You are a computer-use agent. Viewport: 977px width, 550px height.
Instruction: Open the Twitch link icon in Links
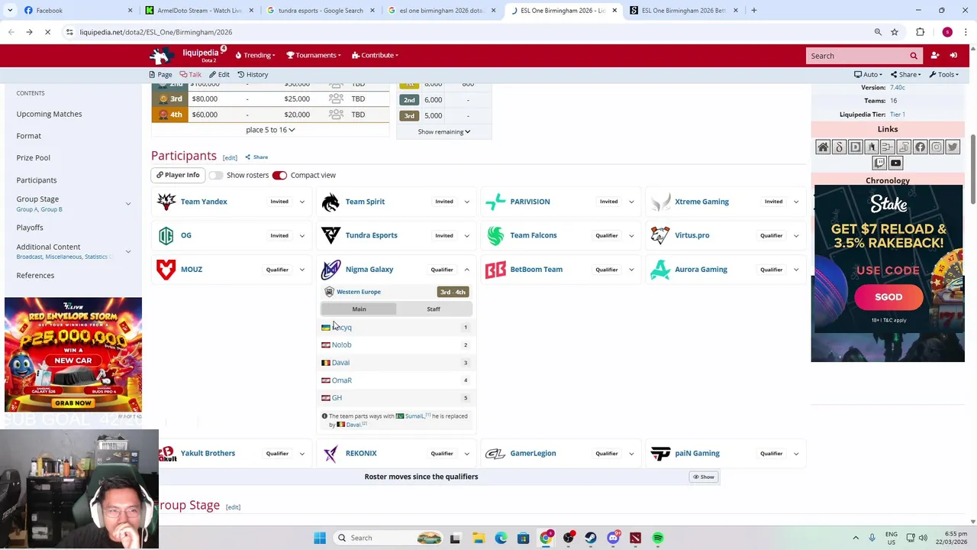(x=879, y=163)
